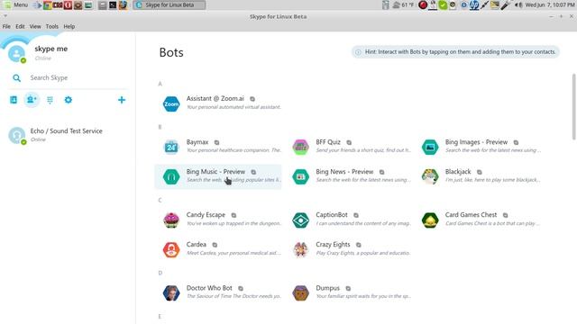Click the Cardea description text
Image resolution: width=577 pixels, height=324 pixels.
point(234,253)
